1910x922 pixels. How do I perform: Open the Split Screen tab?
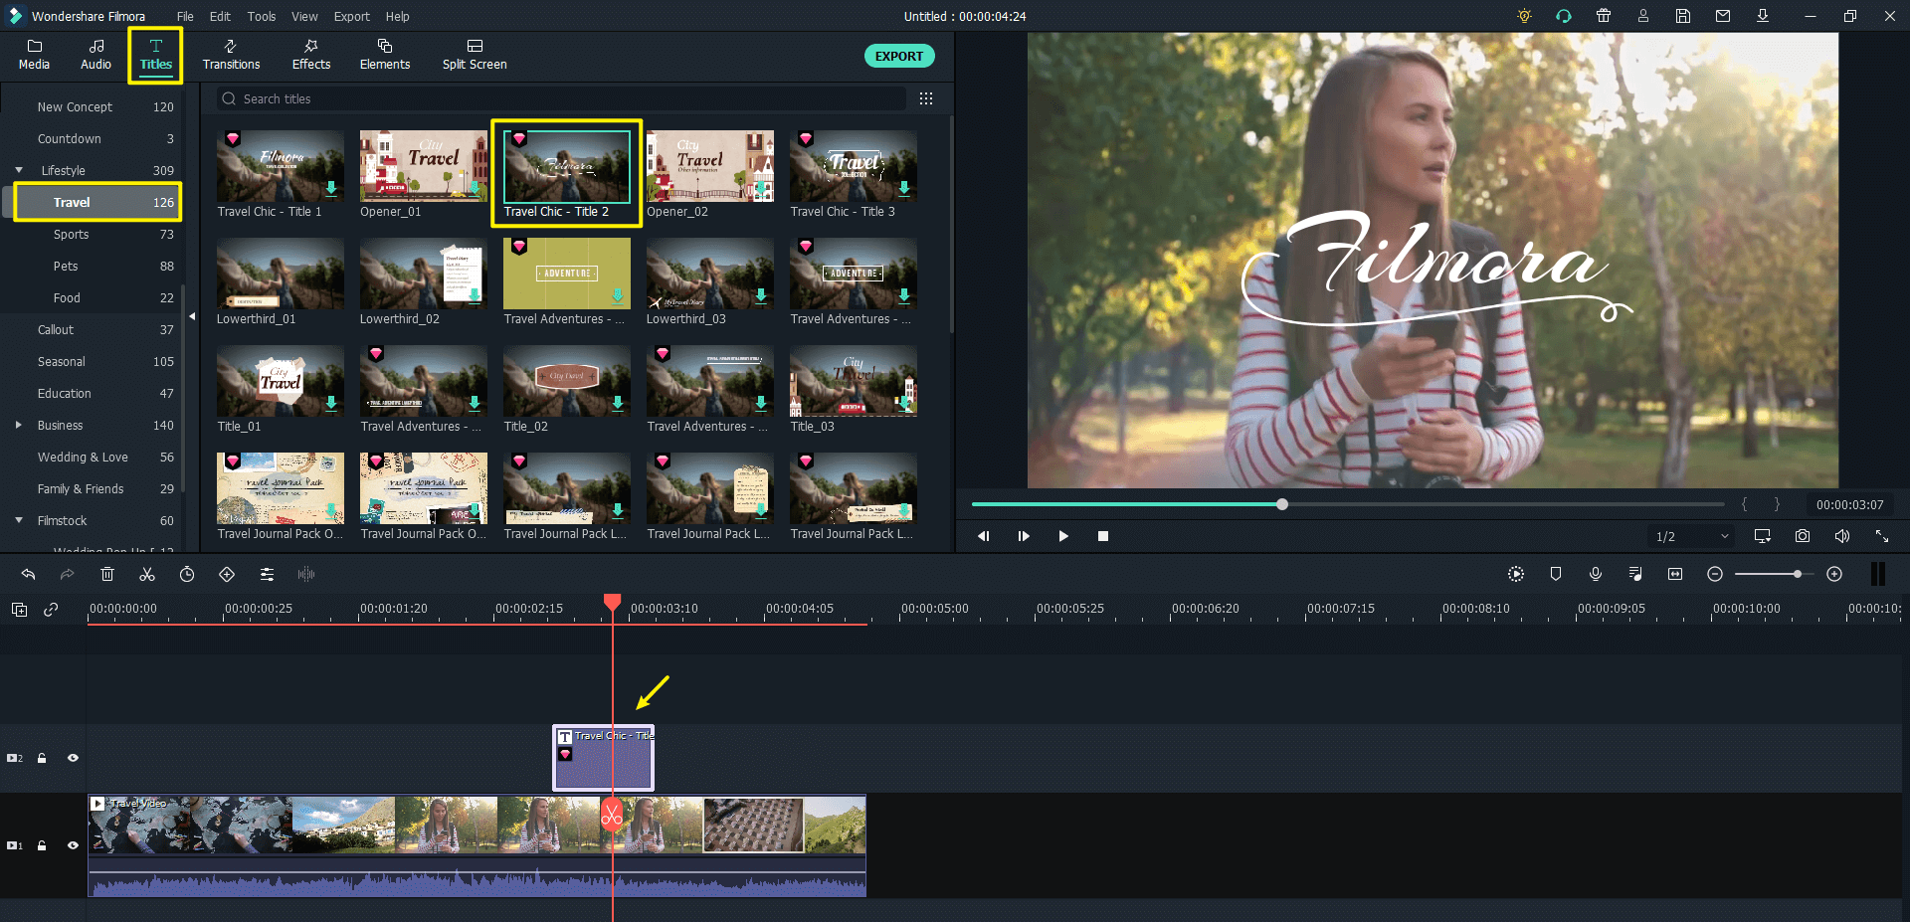pyautogui.click(x=475, y=55)
